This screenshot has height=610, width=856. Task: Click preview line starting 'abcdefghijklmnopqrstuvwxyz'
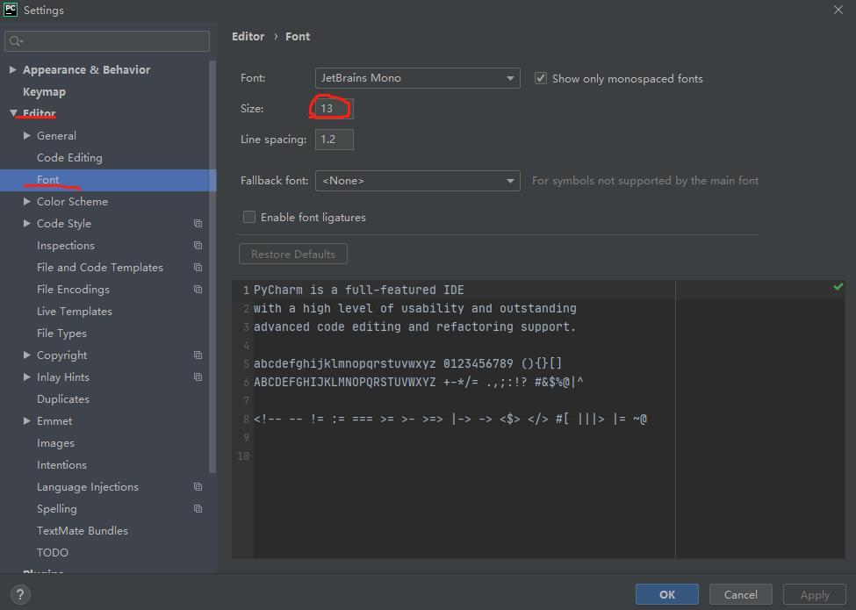pyautogui.click(x=407, y=363)
